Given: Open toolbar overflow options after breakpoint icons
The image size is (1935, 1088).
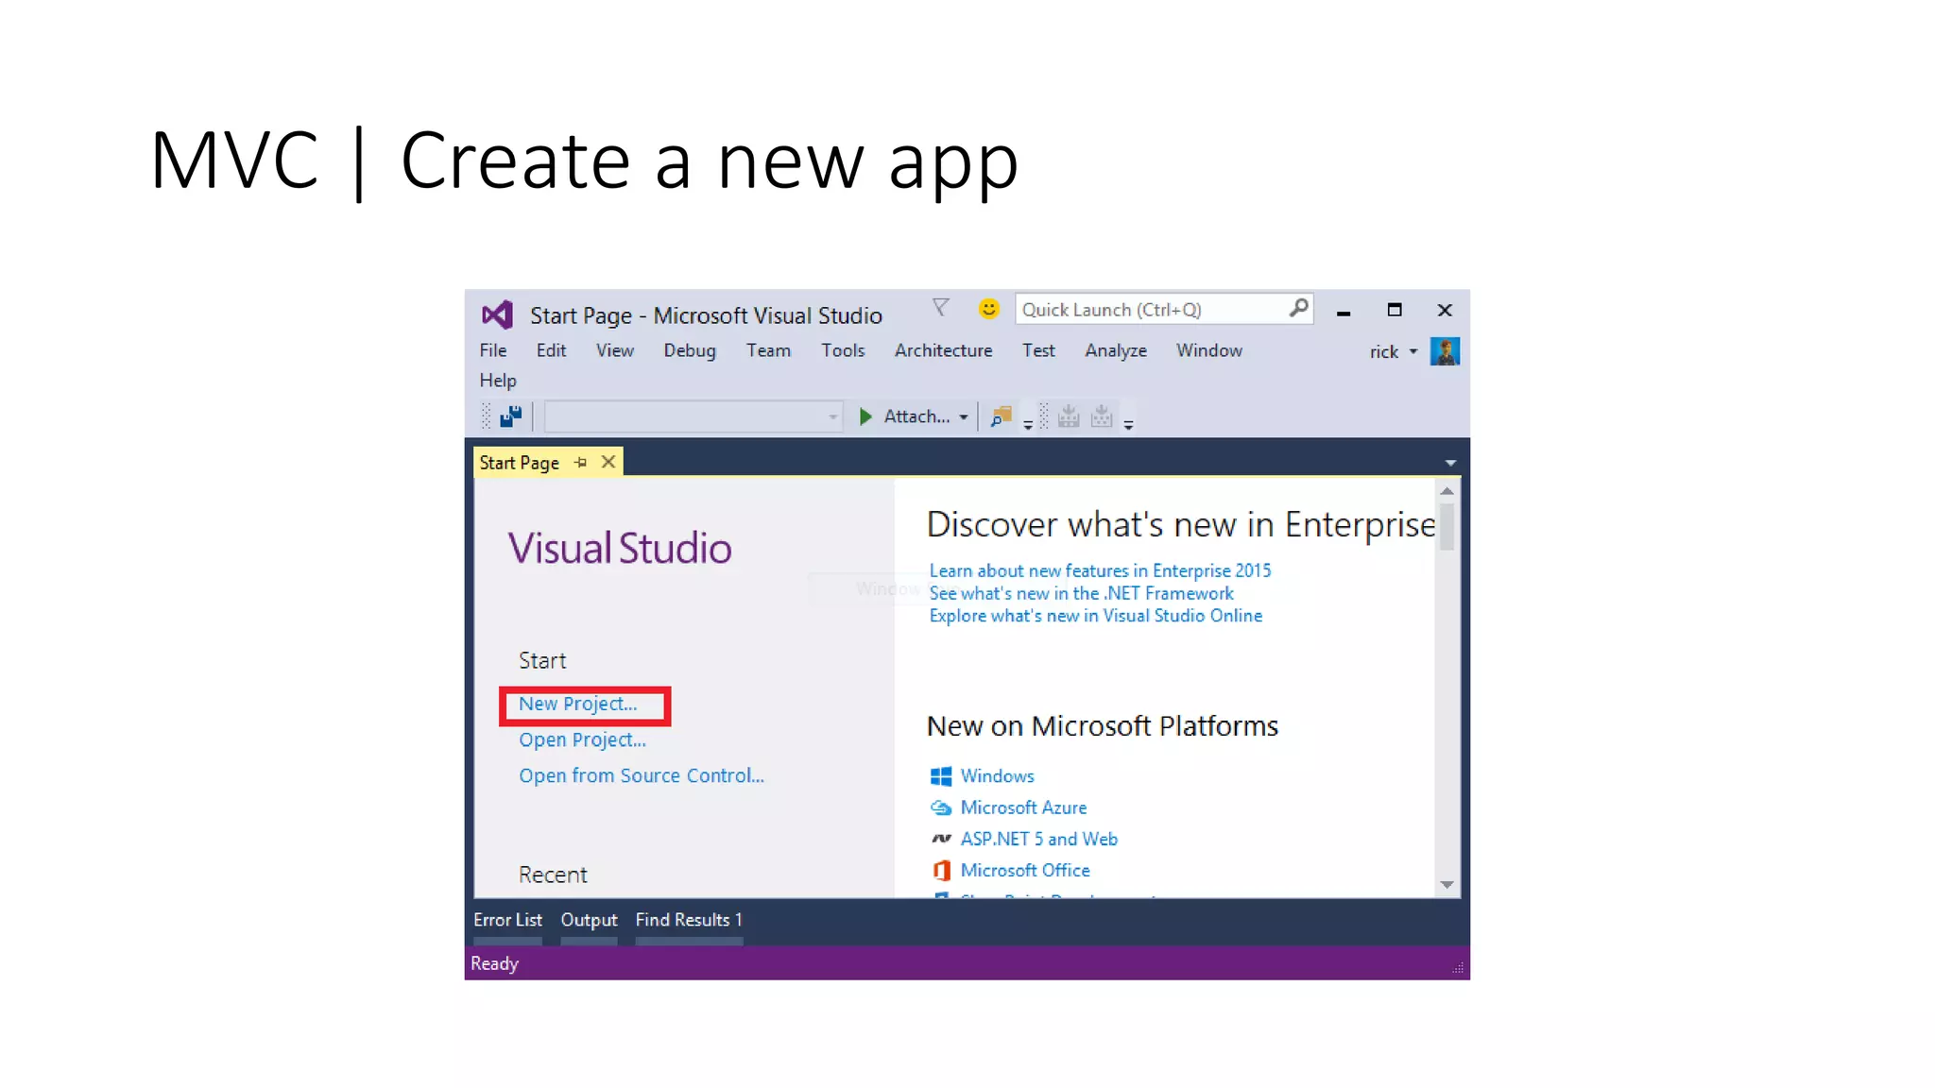Looking at the screenshot, I should pos(1128,425).
